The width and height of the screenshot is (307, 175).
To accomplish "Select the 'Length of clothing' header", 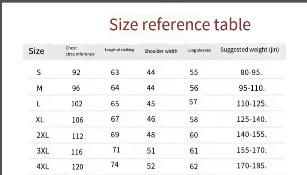I will 120,50.
